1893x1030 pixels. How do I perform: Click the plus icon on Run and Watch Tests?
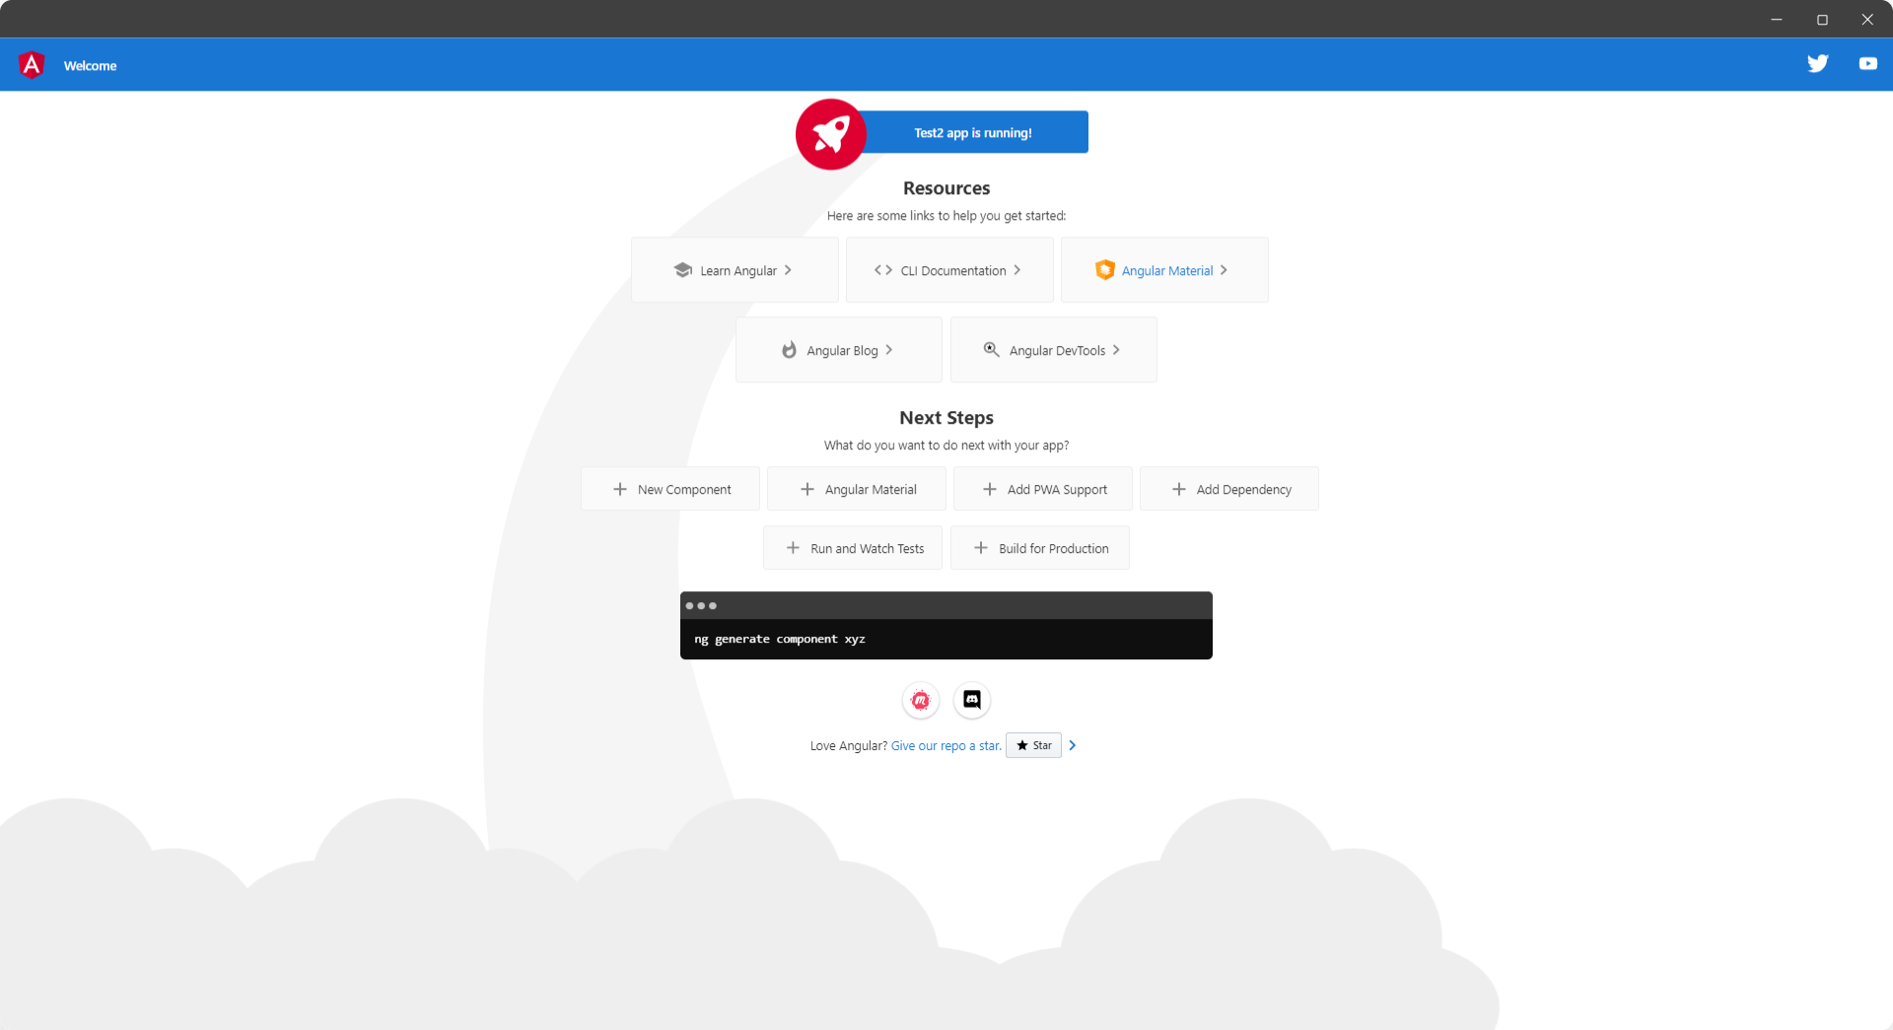click(793, 548)
